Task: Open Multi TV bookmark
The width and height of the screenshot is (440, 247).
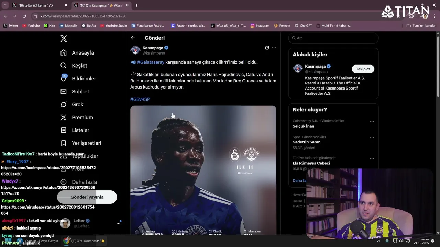Action: pos(333,26)
